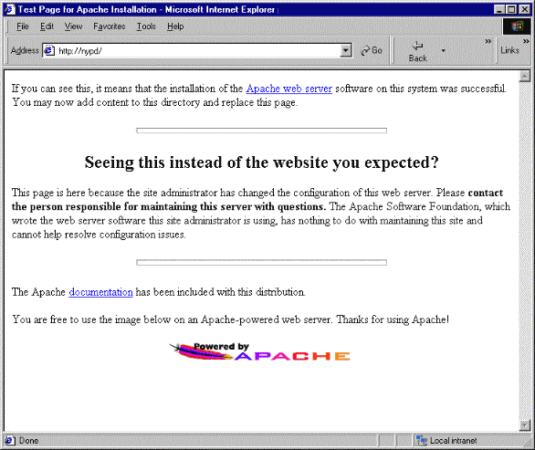535x450 pixels.
Task: Minimize the Internet Explorer window
Action: tap(499, 9)
